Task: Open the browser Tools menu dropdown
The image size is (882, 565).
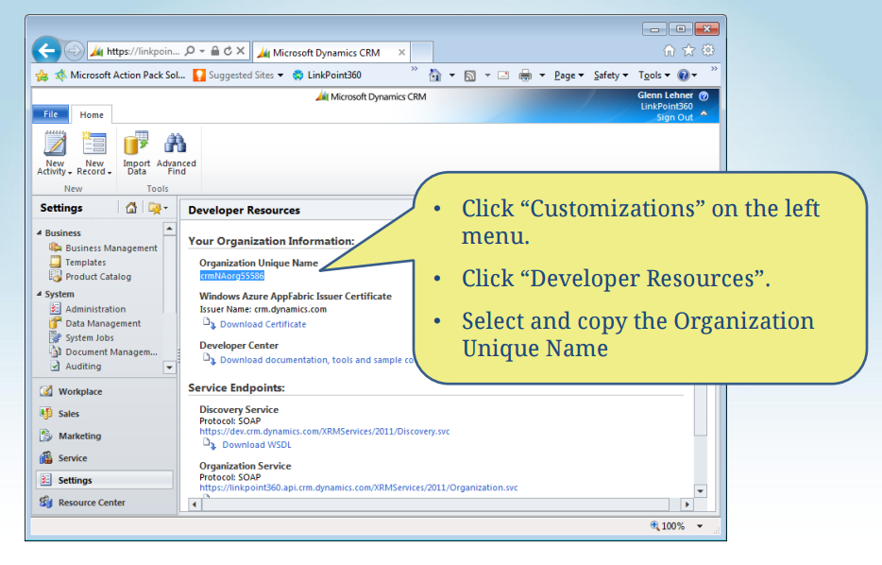Action: [654, 76]
